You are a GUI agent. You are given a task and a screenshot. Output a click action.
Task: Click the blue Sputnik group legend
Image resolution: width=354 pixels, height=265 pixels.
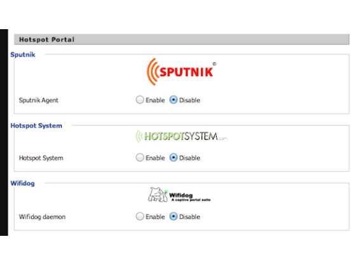pyautogui.click(x=23, y=55)
